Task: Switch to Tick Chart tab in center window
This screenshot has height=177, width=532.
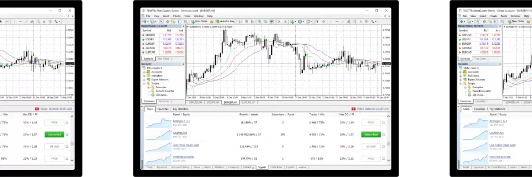Action: click(163, 58)
